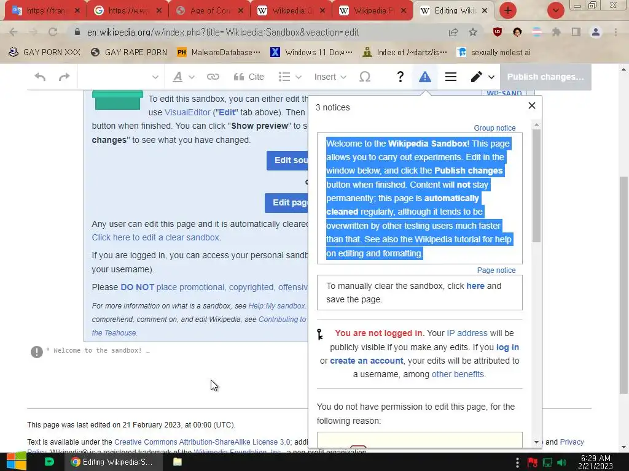Undo with the editor's undo arrow
This screenshot has width=629, height=471.
point(40,77)
